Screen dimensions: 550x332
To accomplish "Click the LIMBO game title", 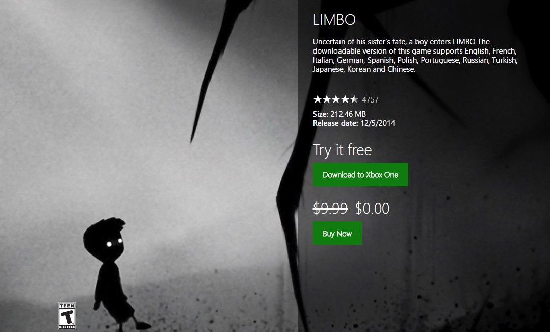I will [334, 20].
